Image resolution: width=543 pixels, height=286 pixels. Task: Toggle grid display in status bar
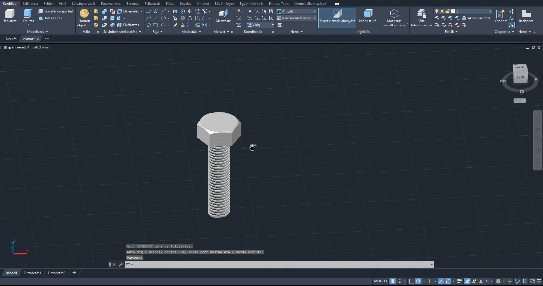[392, 281]
